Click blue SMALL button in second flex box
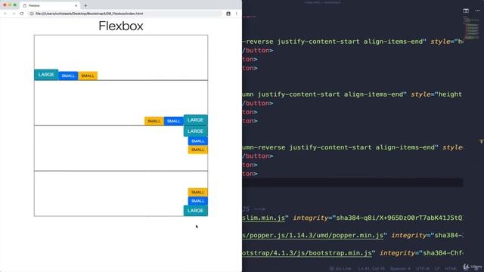This screenshot has height=272, width=484. (x=173, y=121)
